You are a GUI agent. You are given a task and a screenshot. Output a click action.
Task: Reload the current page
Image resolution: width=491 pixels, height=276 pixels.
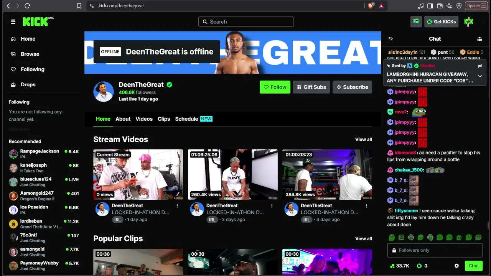[x=27, y=6]
